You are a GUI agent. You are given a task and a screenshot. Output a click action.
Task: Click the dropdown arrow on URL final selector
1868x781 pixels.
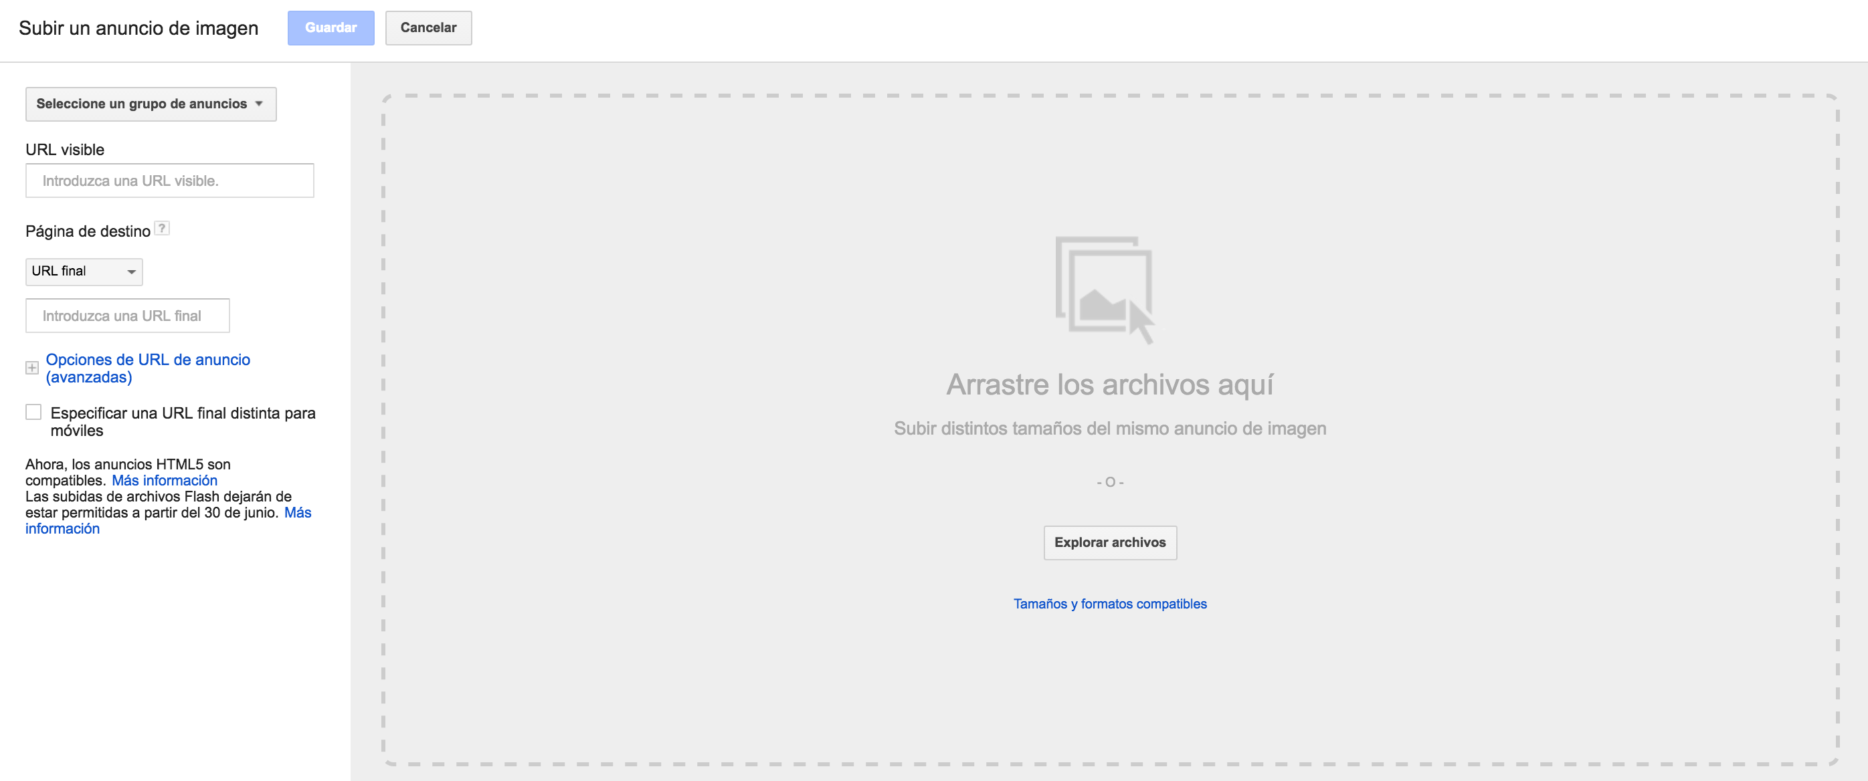point(130,271)
